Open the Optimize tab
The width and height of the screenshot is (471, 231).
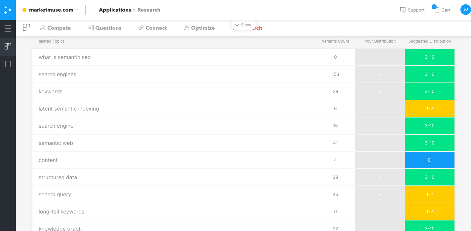point(199,28)
